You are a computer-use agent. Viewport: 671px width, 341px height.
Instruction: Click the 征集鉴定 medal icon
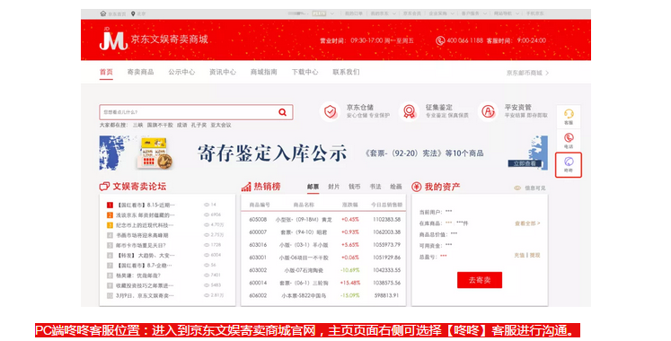click(x=409, y=112)
